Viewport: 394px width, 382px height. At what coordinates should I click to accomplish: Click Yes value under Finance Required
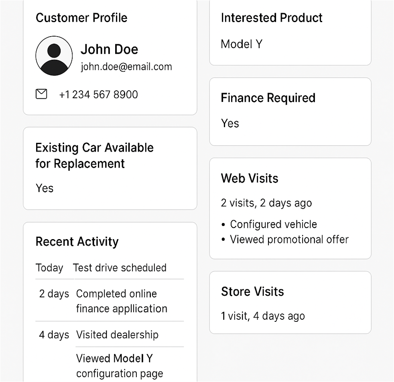coord(230,123)
